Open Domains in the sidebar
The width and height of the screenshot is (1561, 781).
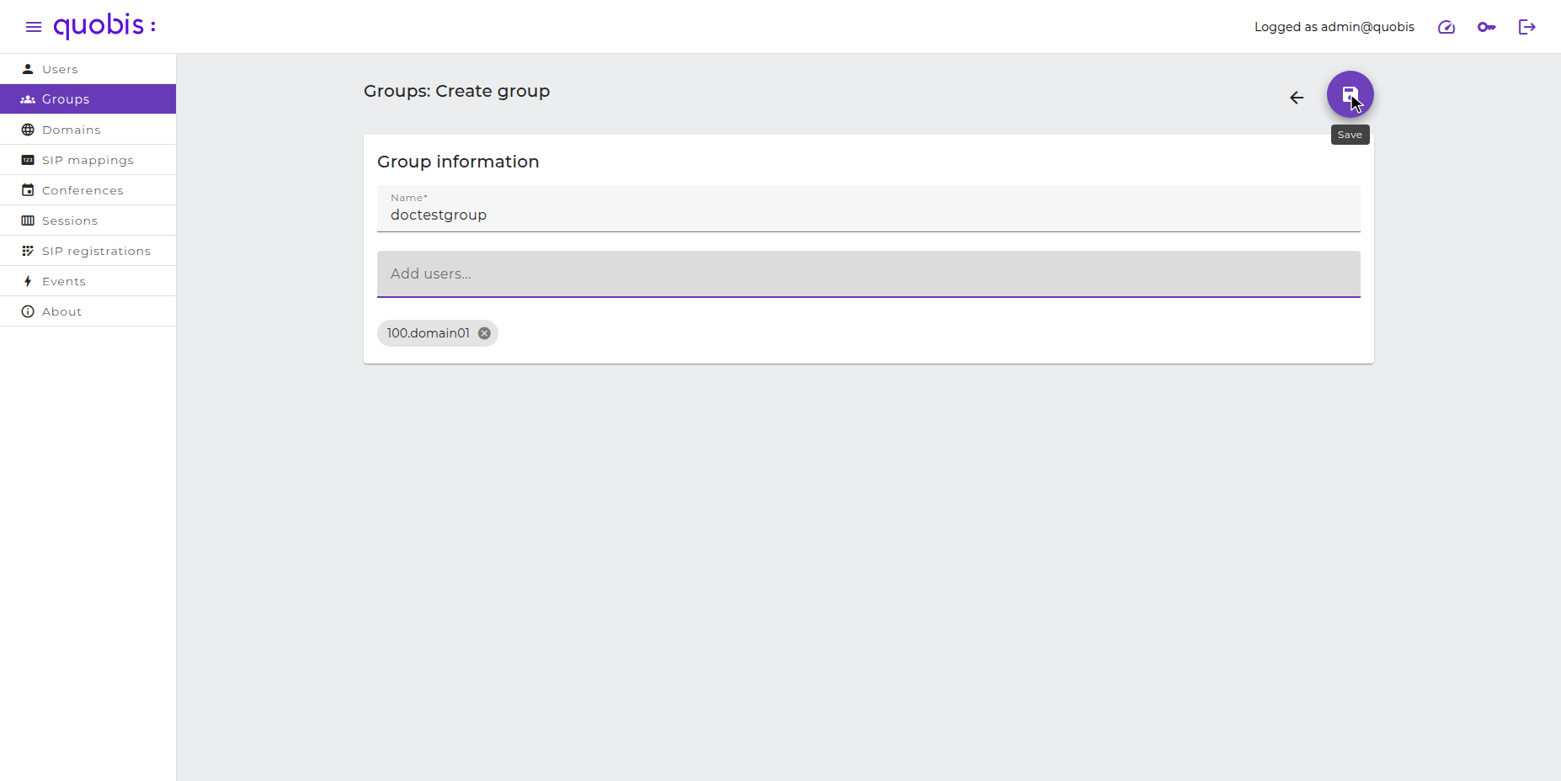click(x=88, y=130)
